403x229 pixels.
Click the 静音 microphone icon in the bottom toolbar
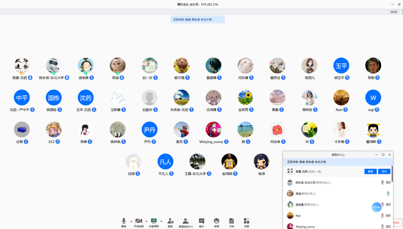[124, 221]
